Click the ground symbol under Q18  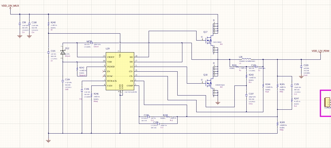(x=218, y=103)
